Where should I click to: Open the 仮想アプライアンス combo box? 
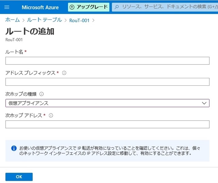pos(103,103)
